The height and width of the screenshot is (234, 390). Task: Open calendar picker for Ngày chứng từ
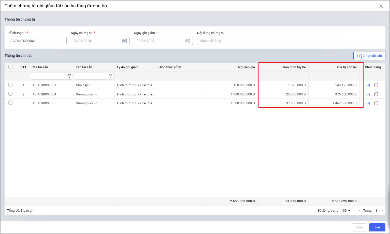pyautogui.click(x=125, y=41)
